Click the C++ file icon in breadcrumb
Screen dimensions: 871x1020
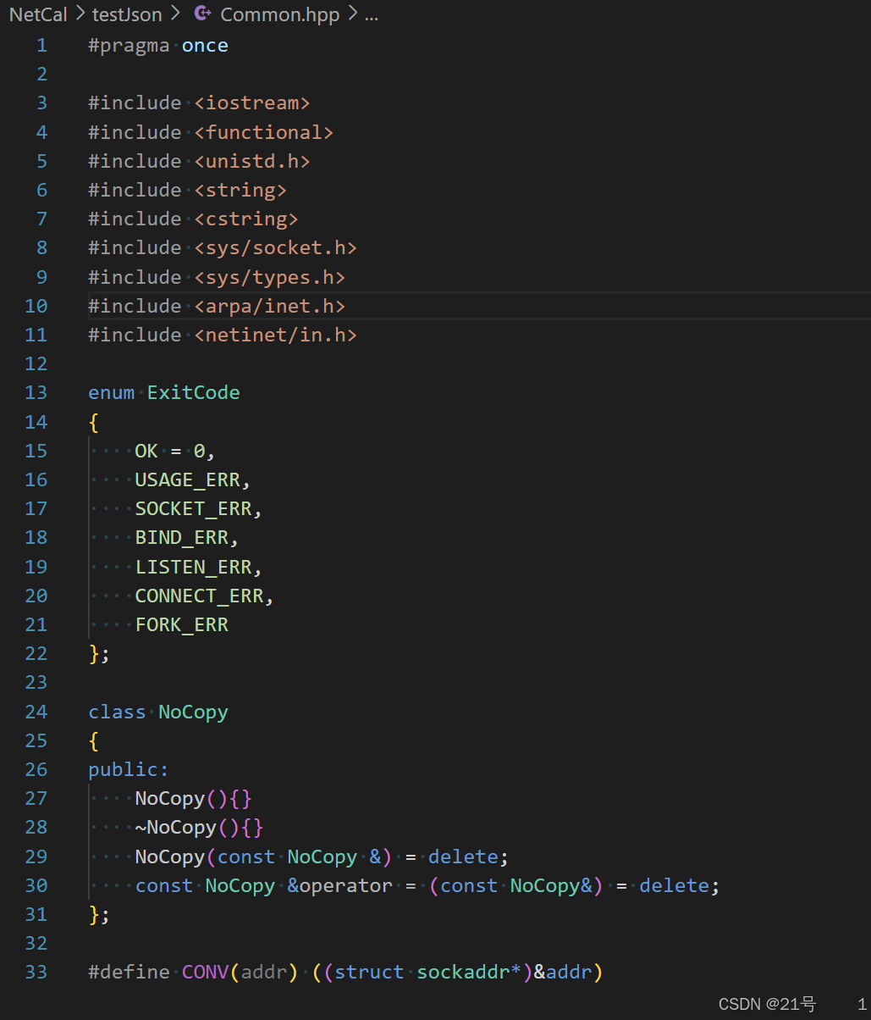[x=202, y=14]
